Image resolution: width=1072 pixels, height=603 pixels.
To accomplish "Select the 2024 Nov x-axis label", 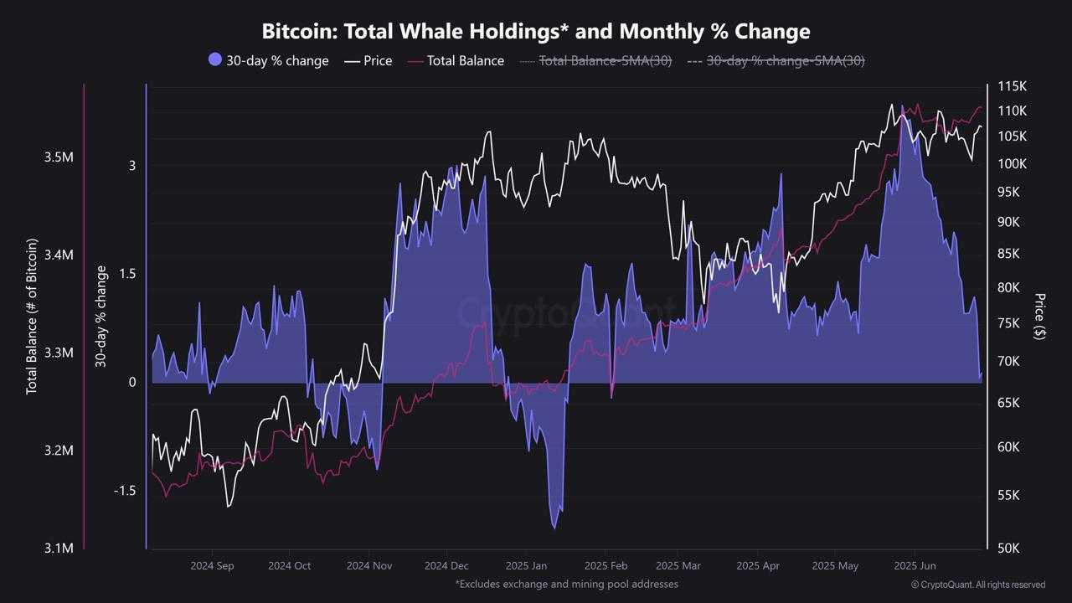I will pyautogui.click(x=369, y=565).
